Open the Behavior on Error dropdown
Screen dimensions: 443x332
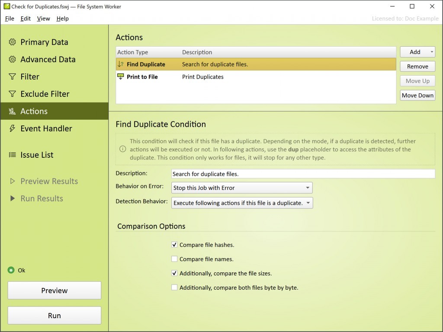[242, 188]
